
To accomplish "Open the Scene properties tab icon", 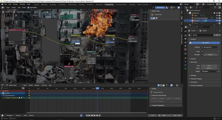I will coord(185,46).
